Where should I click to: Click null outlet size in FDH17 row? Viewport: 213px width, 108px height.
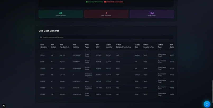coord(136,62)
